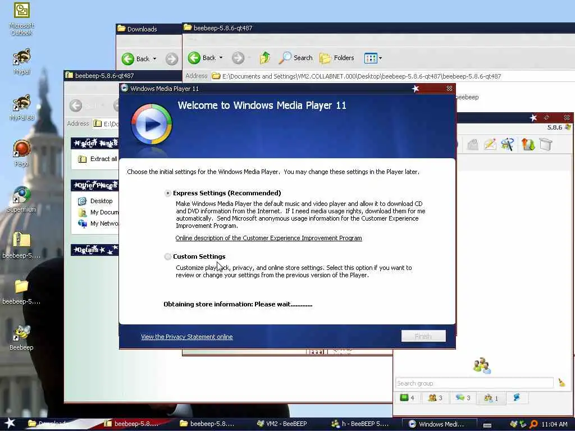
Task: Click the Finish button in Media Player
Action: pos(423,336)
